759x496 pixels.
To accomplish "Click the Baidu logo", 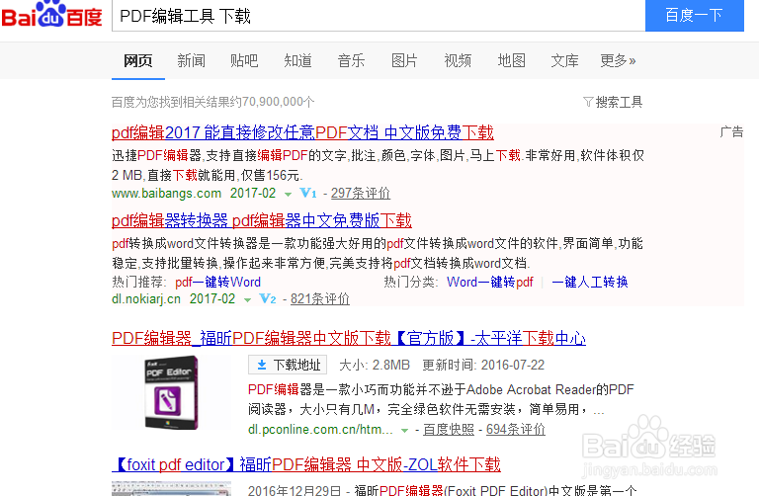I will [x=51, y=15].
